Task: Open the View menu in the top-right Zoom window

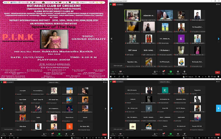Action: point(218,5)
